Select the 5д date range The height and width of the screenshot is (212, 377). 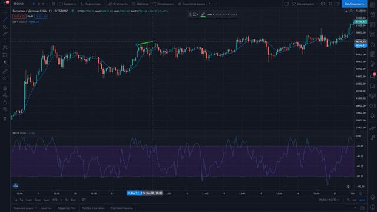click(21, 200)
